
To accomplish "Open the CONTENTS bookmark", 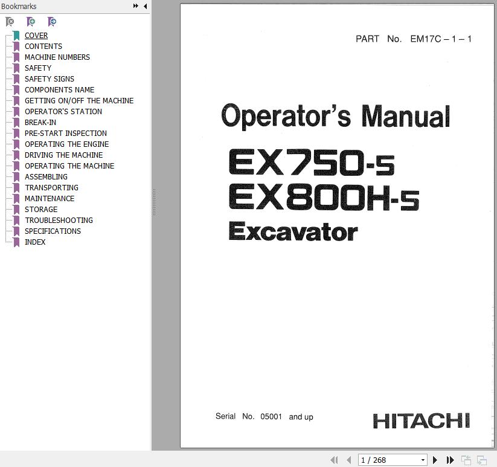I will click(43, 47).
